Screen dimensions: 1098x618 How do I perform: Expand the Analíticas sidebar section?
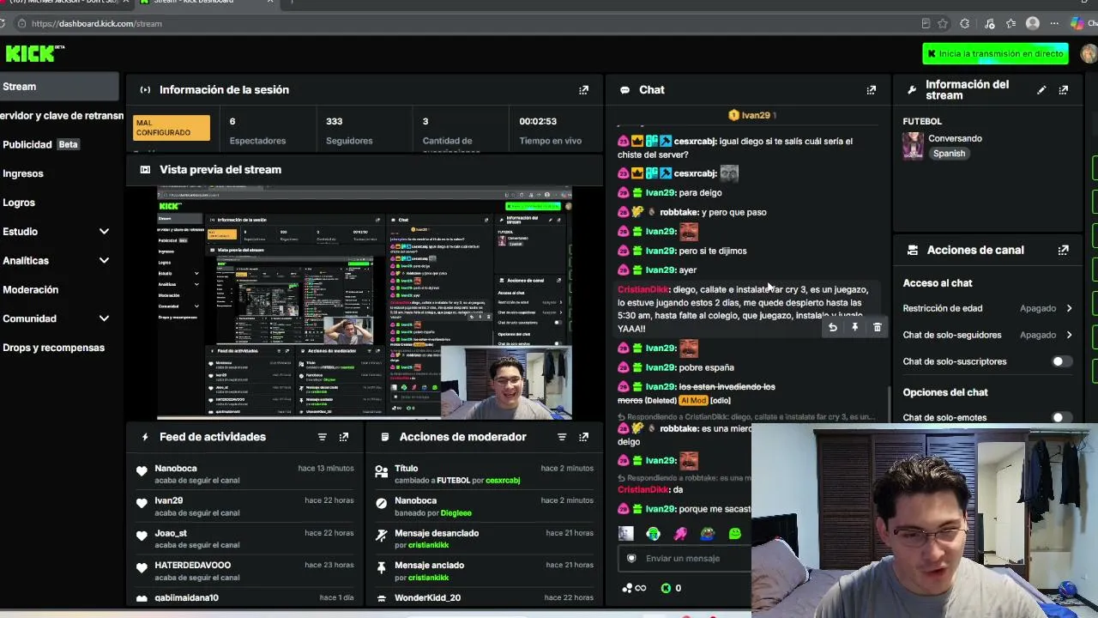click(104, 261)
